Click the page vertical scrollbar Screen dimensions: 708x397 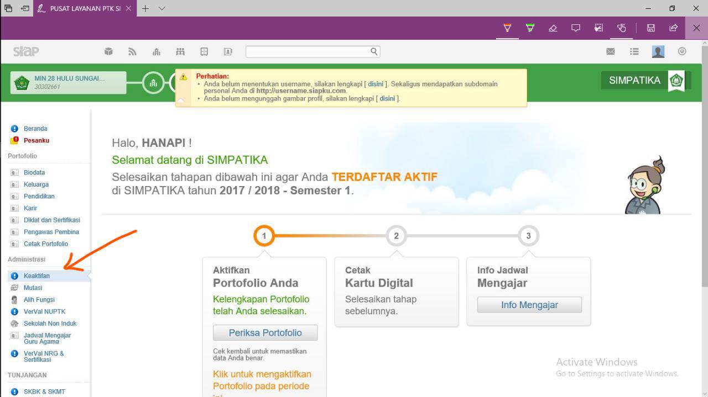[x=704, y=166]
